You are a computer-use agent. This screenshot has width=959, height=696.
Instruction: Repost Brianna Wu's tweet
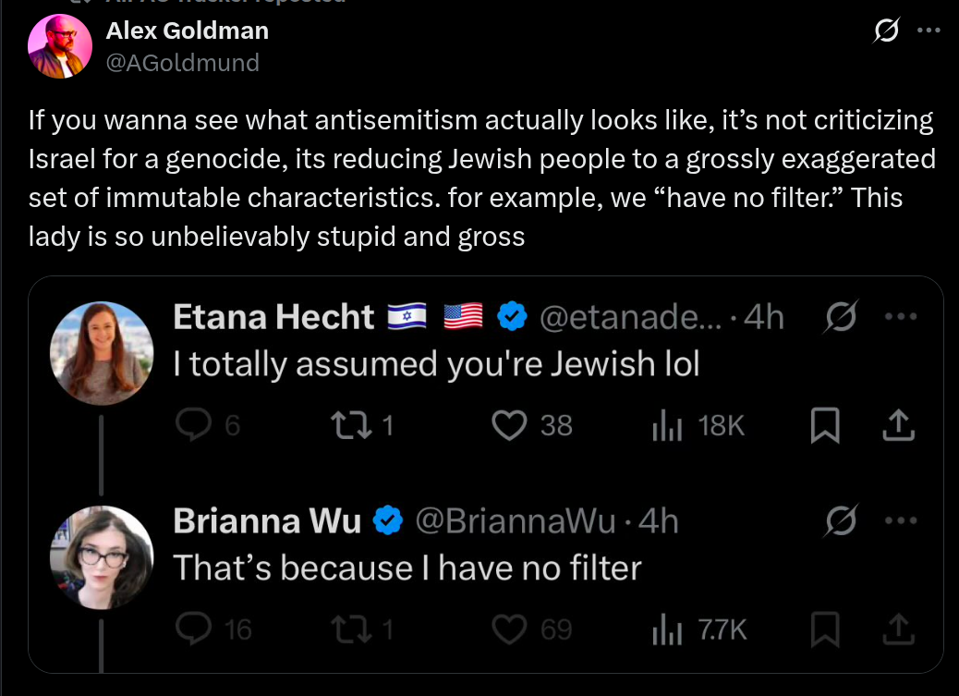tap(347, 629)
